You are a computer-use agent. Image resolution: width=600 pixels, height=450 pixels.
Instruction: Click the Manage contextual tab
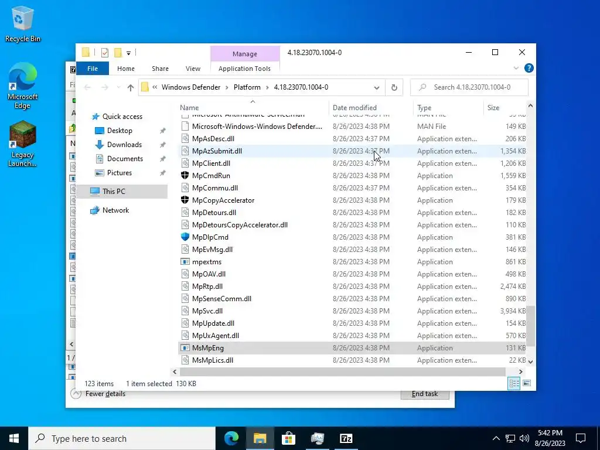point(245,54)
